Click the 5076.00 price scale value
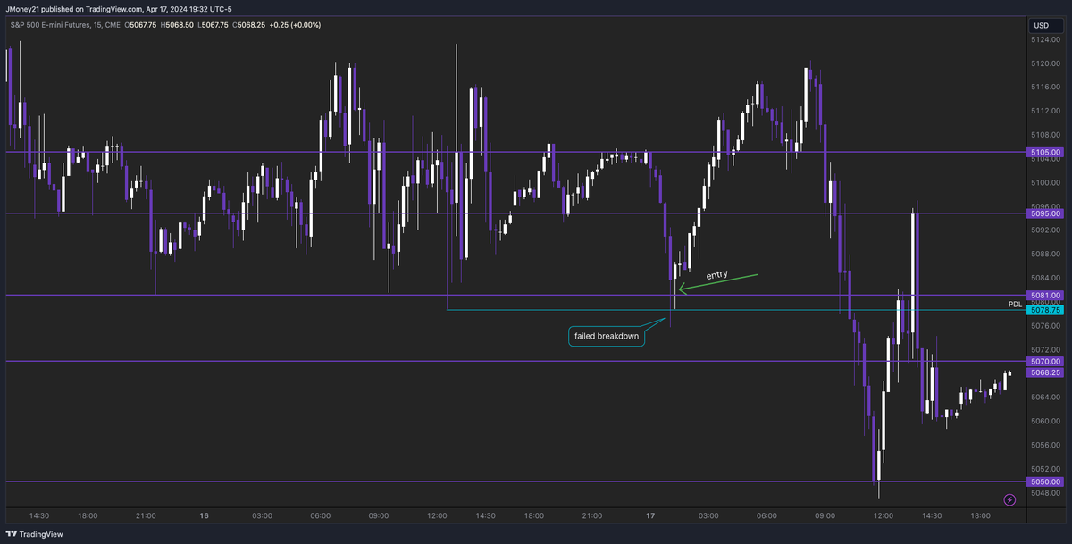The image size is (1072, 544). coord(1044,325)
